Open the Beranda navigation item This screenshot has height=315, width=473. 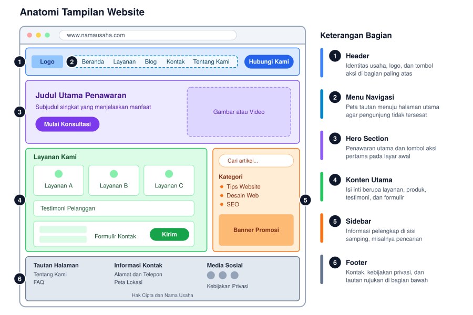coord(93,61)
